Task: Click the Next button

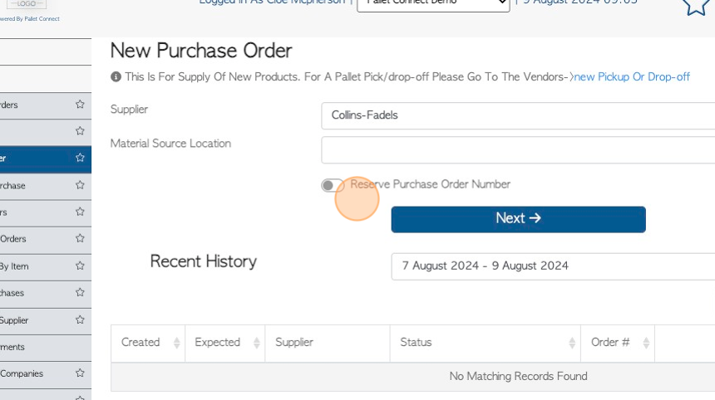Action: 519,219
